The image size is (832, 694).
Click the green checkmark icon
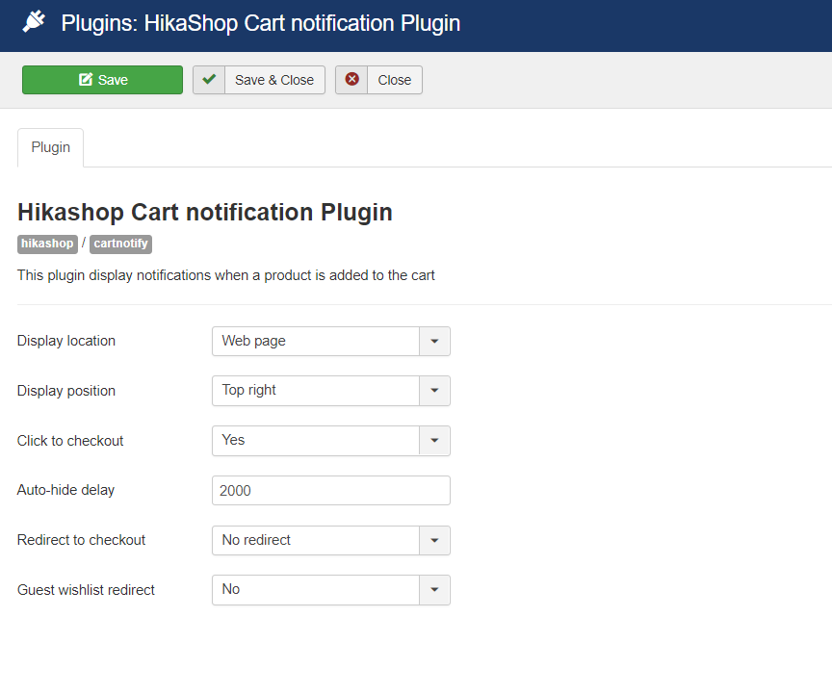coord(209,80)
